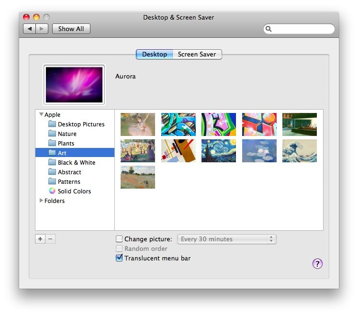Select the Art folder
Viewport: 358px width, 315px height.
(75, 153)
